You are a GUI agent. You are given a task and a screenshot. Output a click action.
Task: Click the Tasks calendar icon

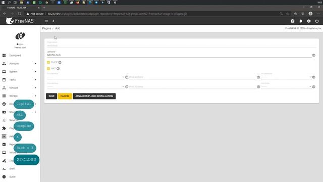click(4, 80)
